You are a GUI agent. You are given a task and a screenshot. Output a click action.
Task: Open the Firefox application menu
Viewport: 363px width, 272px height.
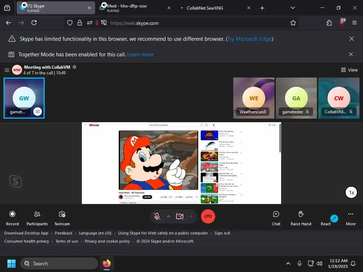[354, 23]
